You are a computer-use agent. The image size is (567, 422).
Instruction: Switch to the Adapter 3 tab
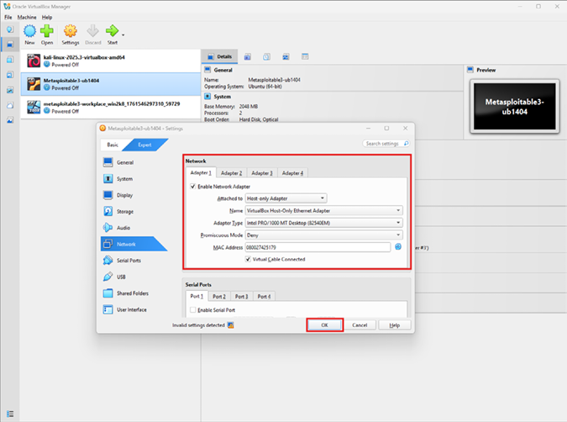pos(262,173)
